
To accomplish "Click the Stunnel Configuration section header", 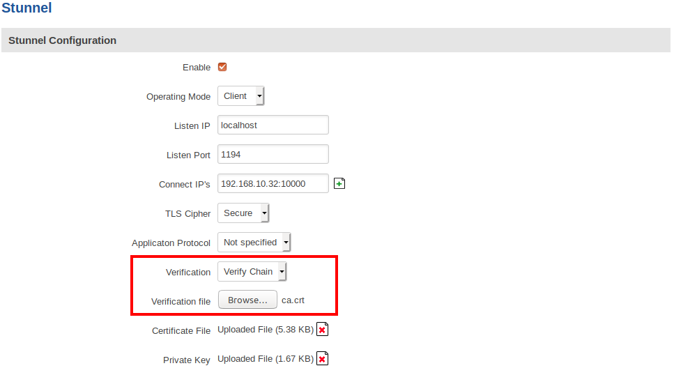I will 63,40.
